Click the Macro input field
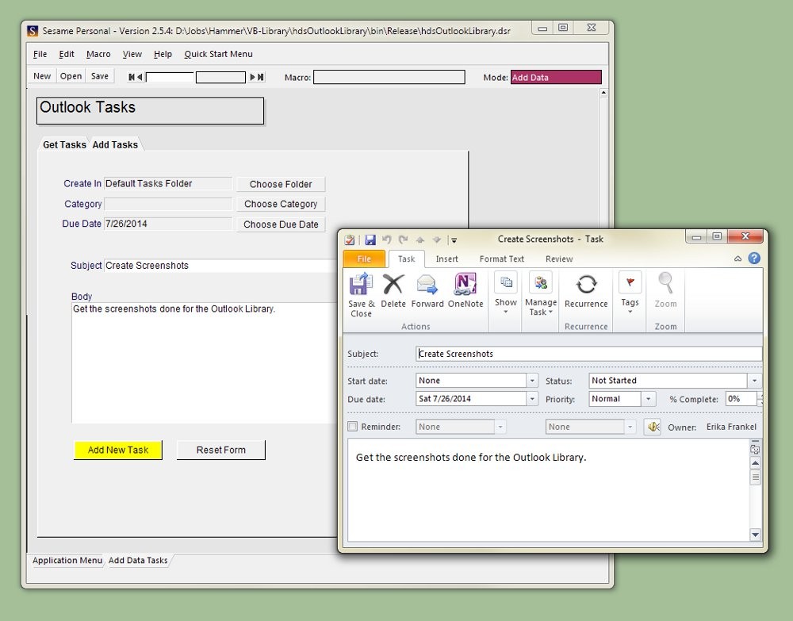This screenshot has width=793, height=621. click(x=389, y=77)
